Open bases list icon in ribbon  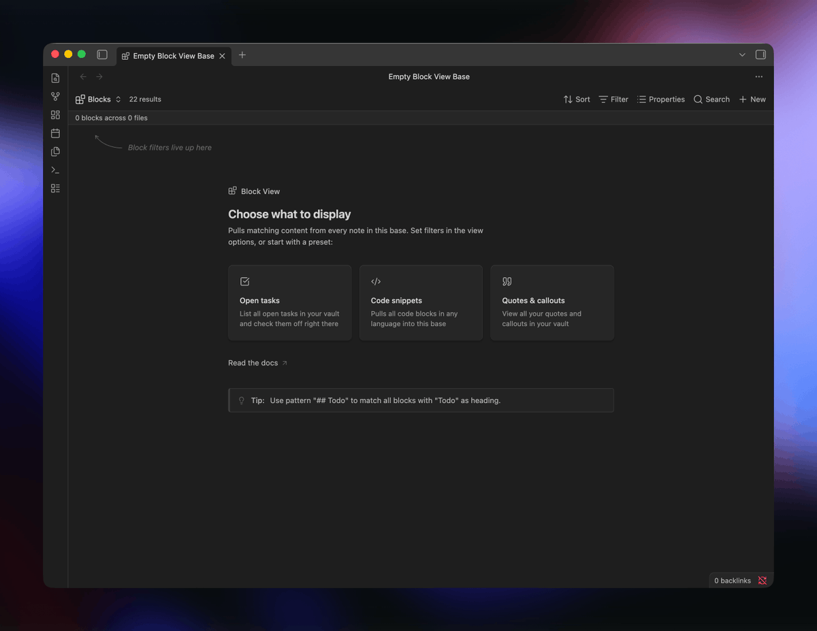pyautogui.click(x=56, y=189)
